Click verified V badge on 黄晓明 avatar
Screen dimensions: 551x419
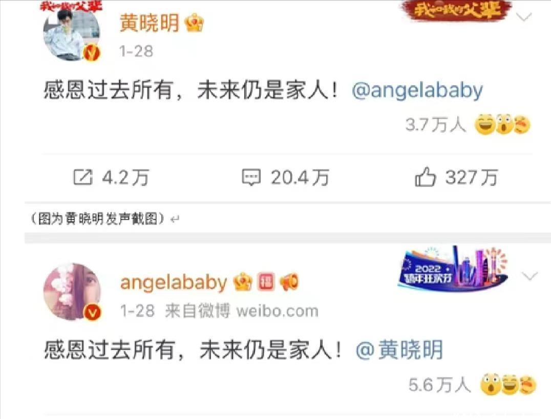92,53
